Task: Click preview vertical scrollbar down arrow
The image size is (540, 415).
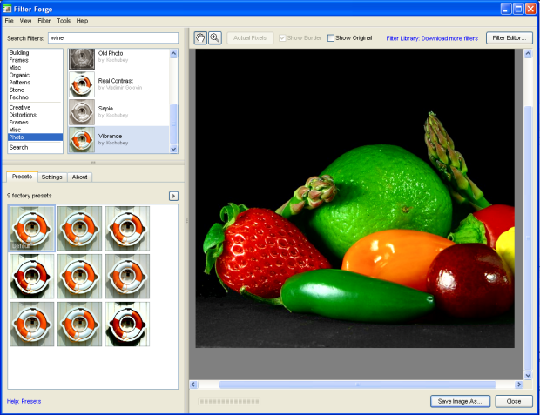Action: pos(528,376)
